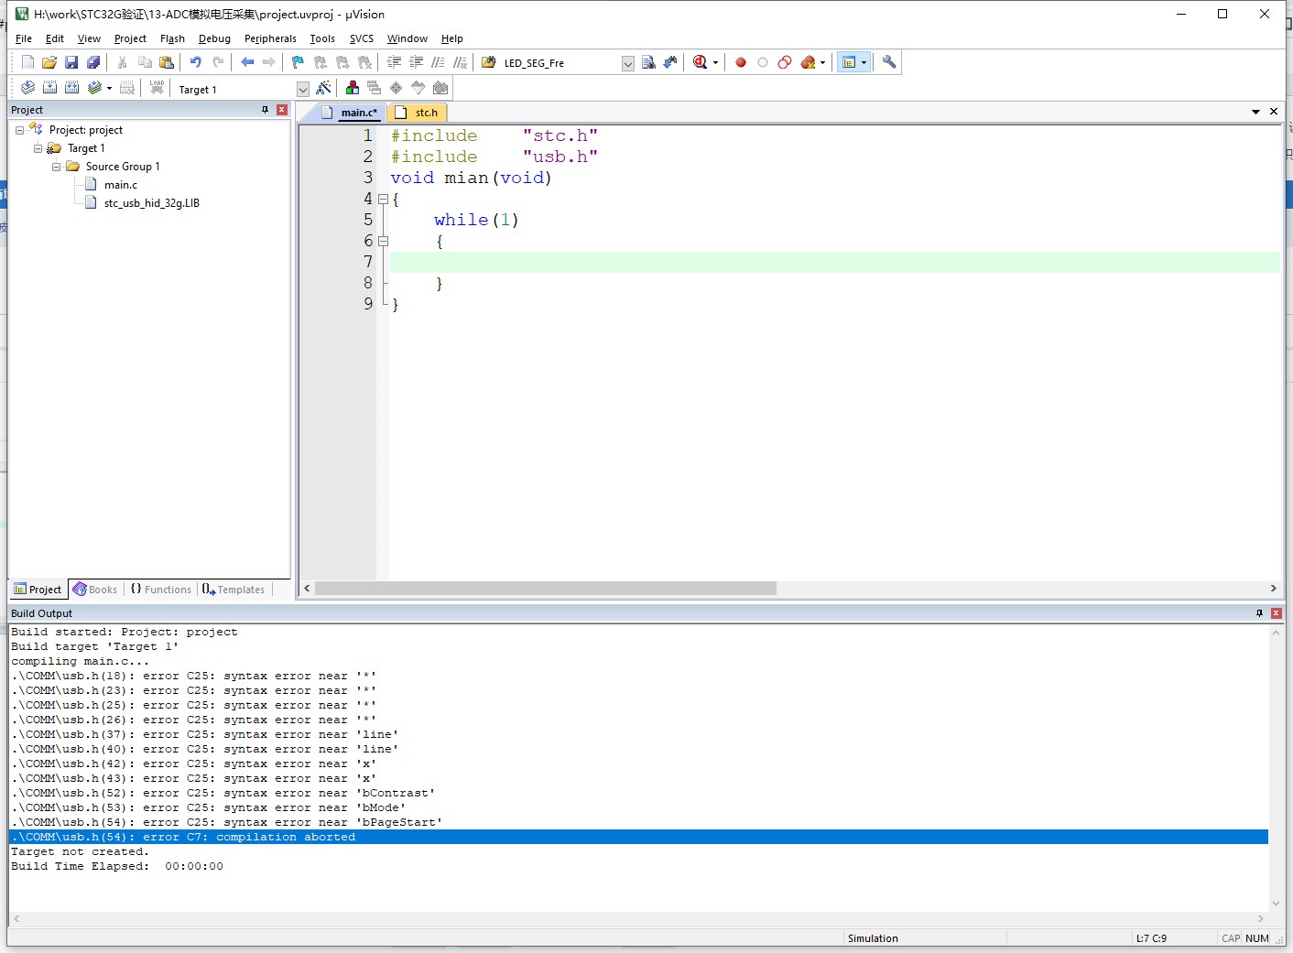Click the Open file folder icon

(x=49, y=62)
